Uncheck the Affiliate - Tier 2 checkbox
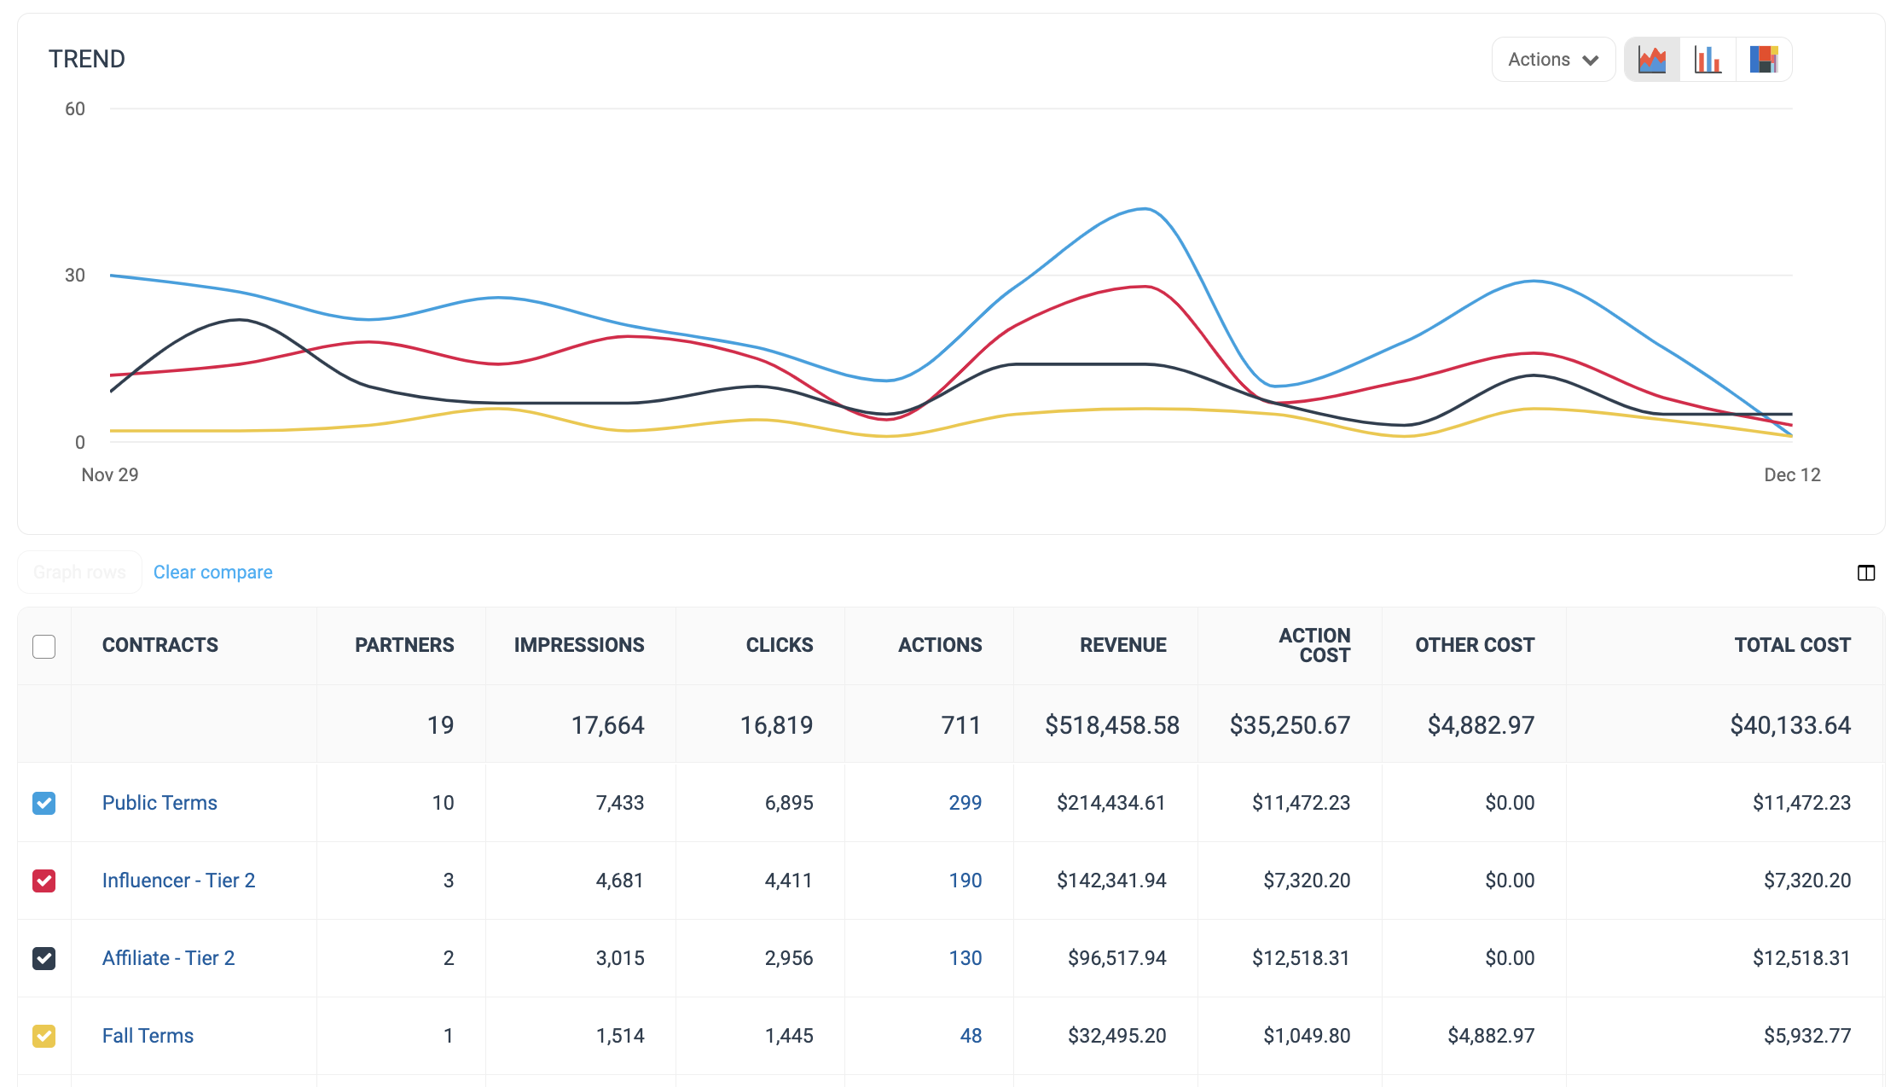The image size is (1902, 1087). click(x=44, y=958)
